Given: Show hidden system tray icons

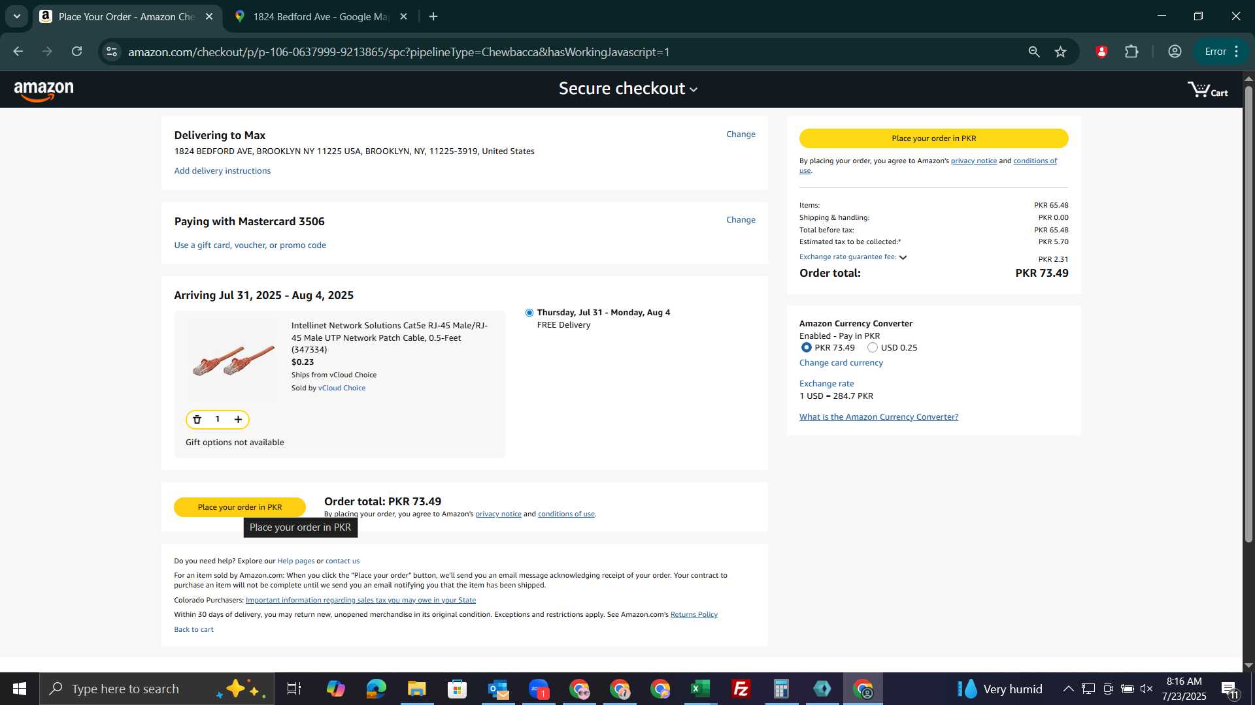Looking at the screenshot, I should tap(1068, 689).
